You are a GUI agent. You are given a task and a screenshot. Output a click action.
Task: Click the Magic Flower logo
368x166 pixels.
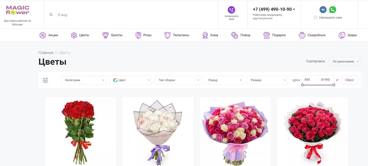pos(17,10)
